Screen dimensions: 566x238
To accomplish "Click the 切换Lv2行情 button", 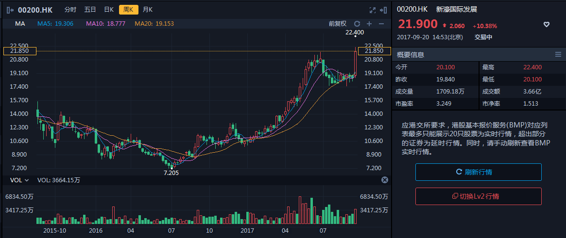I will coord(478,196).
